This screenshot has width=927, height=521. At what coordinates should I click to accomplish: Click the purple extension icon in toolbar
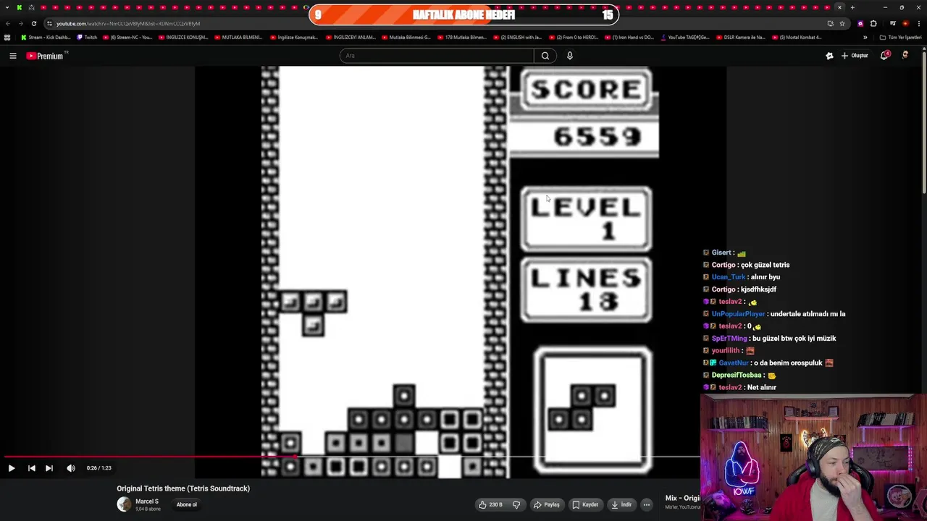(860, 23)
